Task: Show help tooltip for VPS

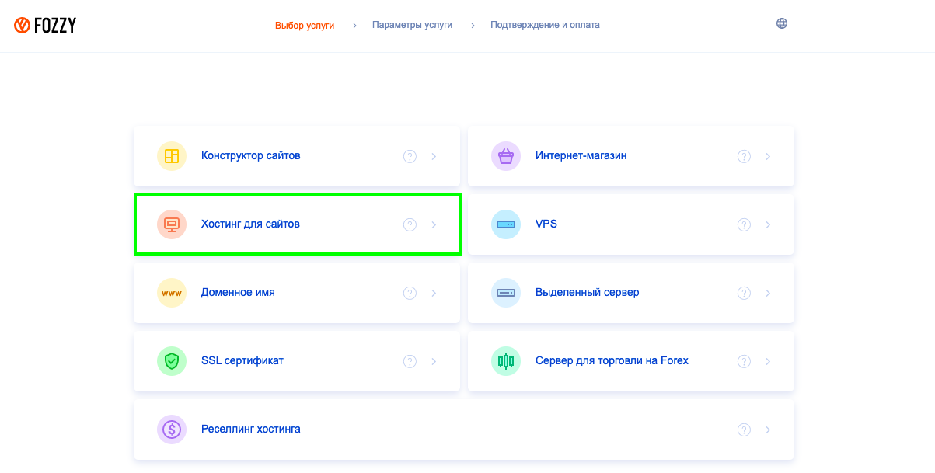Action: click(744, 224)
